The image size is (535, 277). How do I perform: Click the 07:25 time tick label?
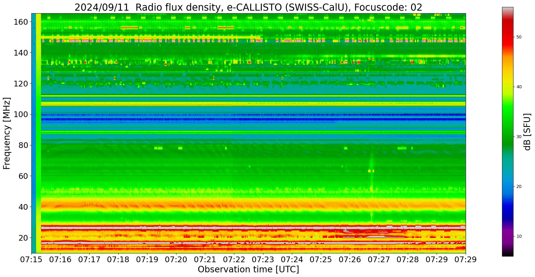tap(321, 259)
